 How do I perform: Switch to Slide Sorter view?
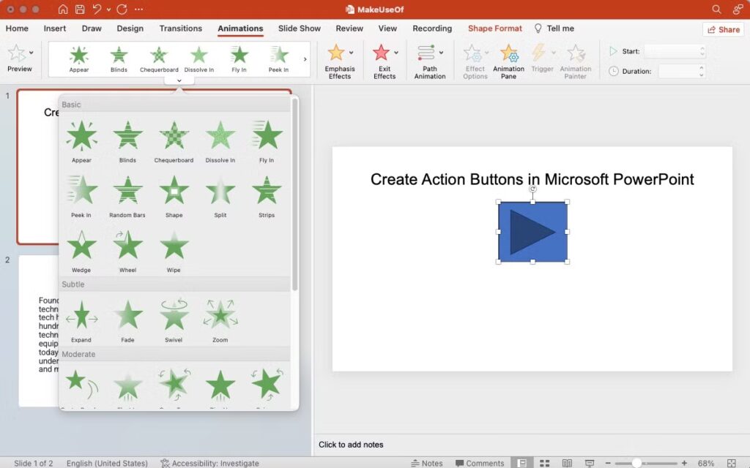(x=545, y=463)
